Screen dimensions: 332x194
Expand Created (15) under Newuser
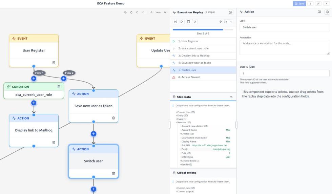click(x=187, y=134)
